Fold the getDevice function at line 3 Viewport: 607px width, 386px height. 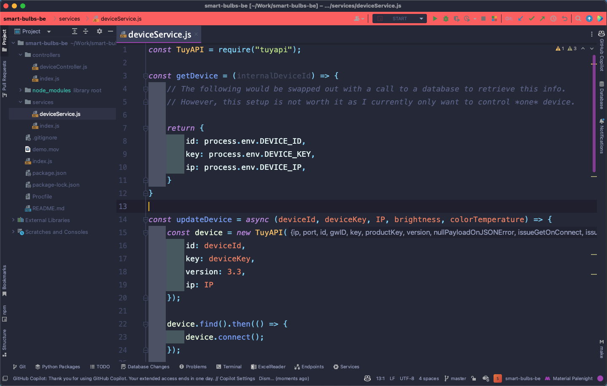click(x=146, y=76)
